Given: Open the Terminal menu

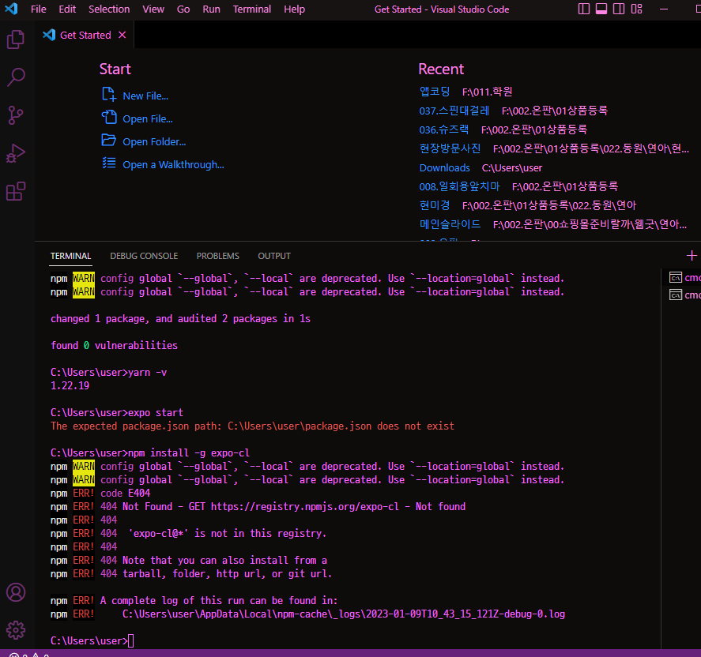Looking at the screenshot, I should [252, 9].
